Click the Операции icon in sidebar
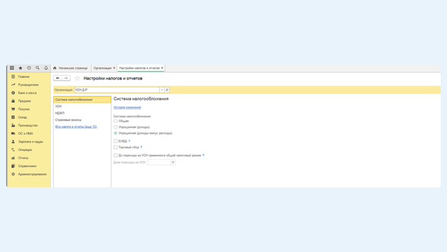This screenshot has width=447, height=252. 13,150
